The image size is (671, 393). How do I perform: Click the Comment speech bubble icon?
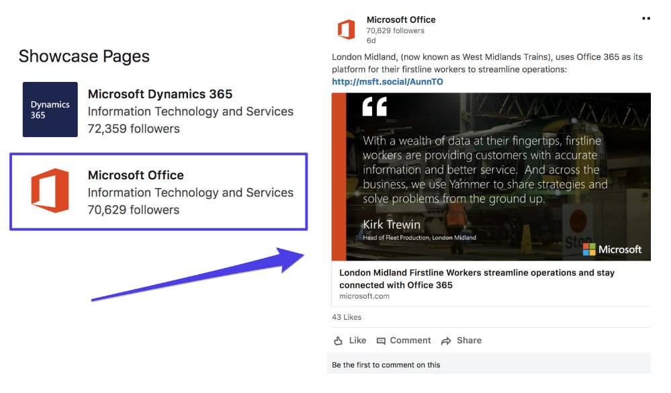(382, 341)
